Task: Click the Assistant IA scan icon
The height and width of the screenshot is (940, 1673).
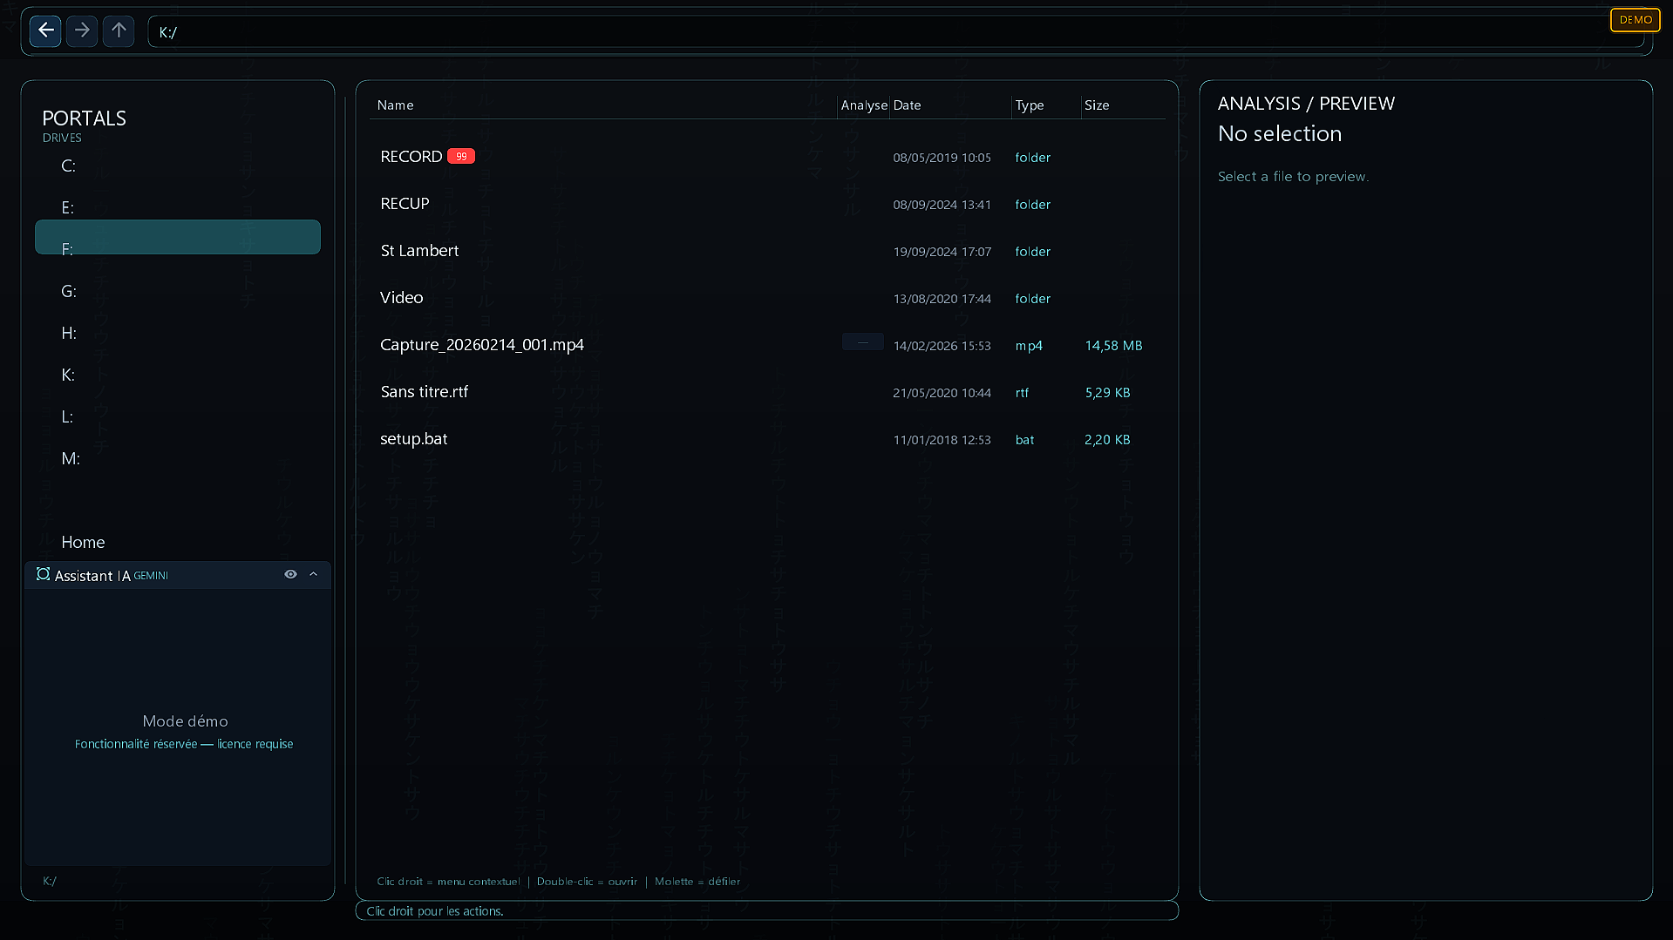Action: [43, 574]
